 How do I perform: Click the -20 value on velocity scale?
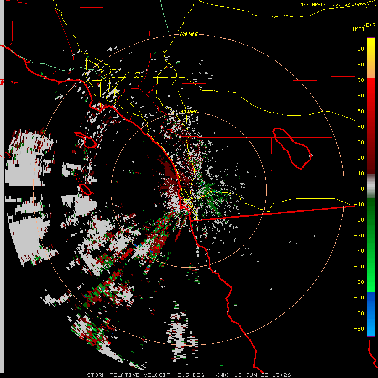359,220
